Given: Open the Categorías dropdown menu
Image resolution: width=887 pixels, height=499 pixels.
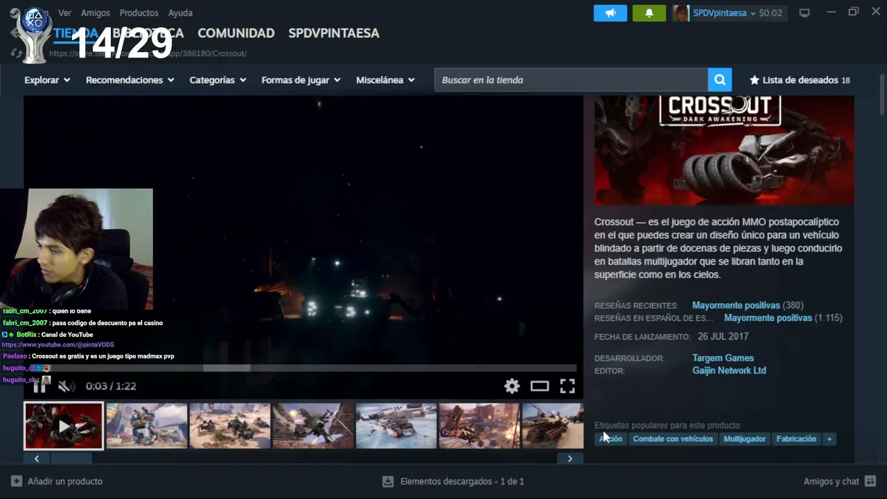Looking at the screenshot, I should click(x=218, y=80).
